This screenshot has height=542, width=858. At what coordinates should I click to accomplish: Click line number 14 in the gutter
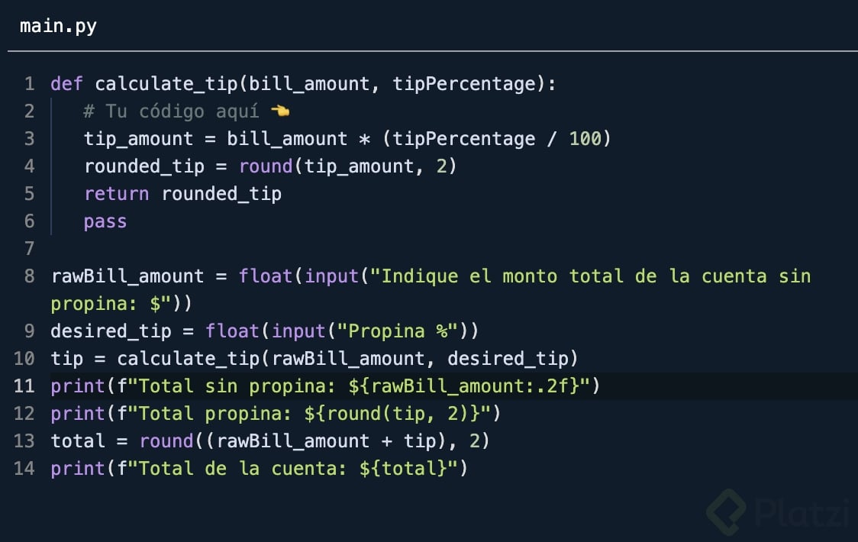click(x=24, y=469)
